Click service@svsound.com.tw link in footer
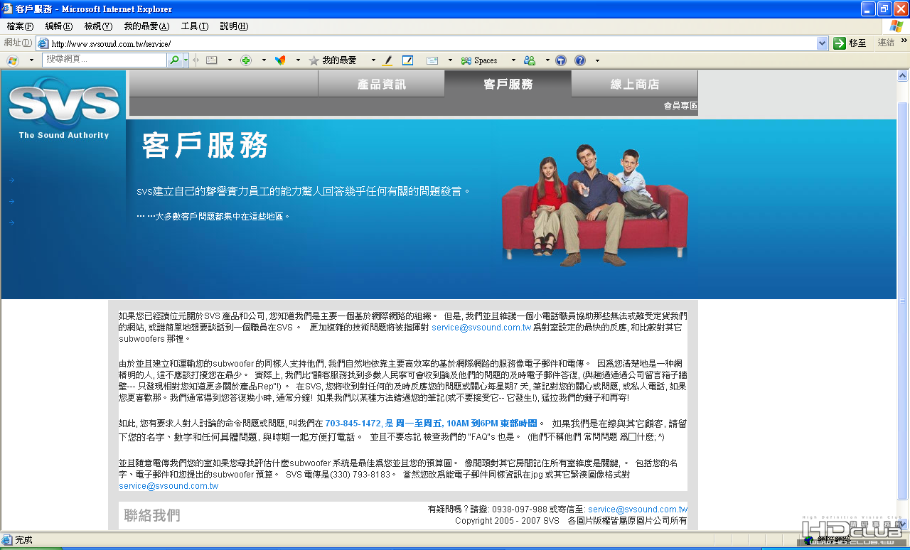This screenshot has height=550, width=910. click(x=638, y=509)
